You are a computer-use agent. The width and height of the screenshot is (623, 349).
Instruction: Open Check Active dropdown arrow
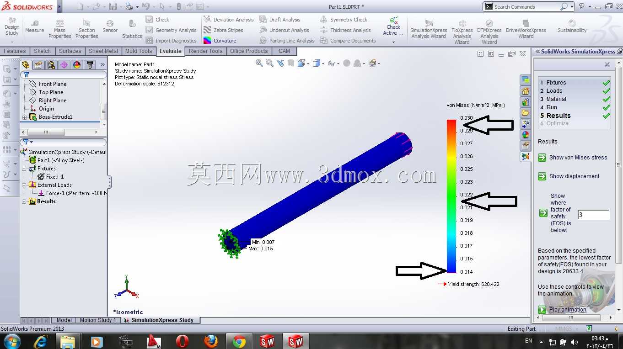tap(393, 42)
